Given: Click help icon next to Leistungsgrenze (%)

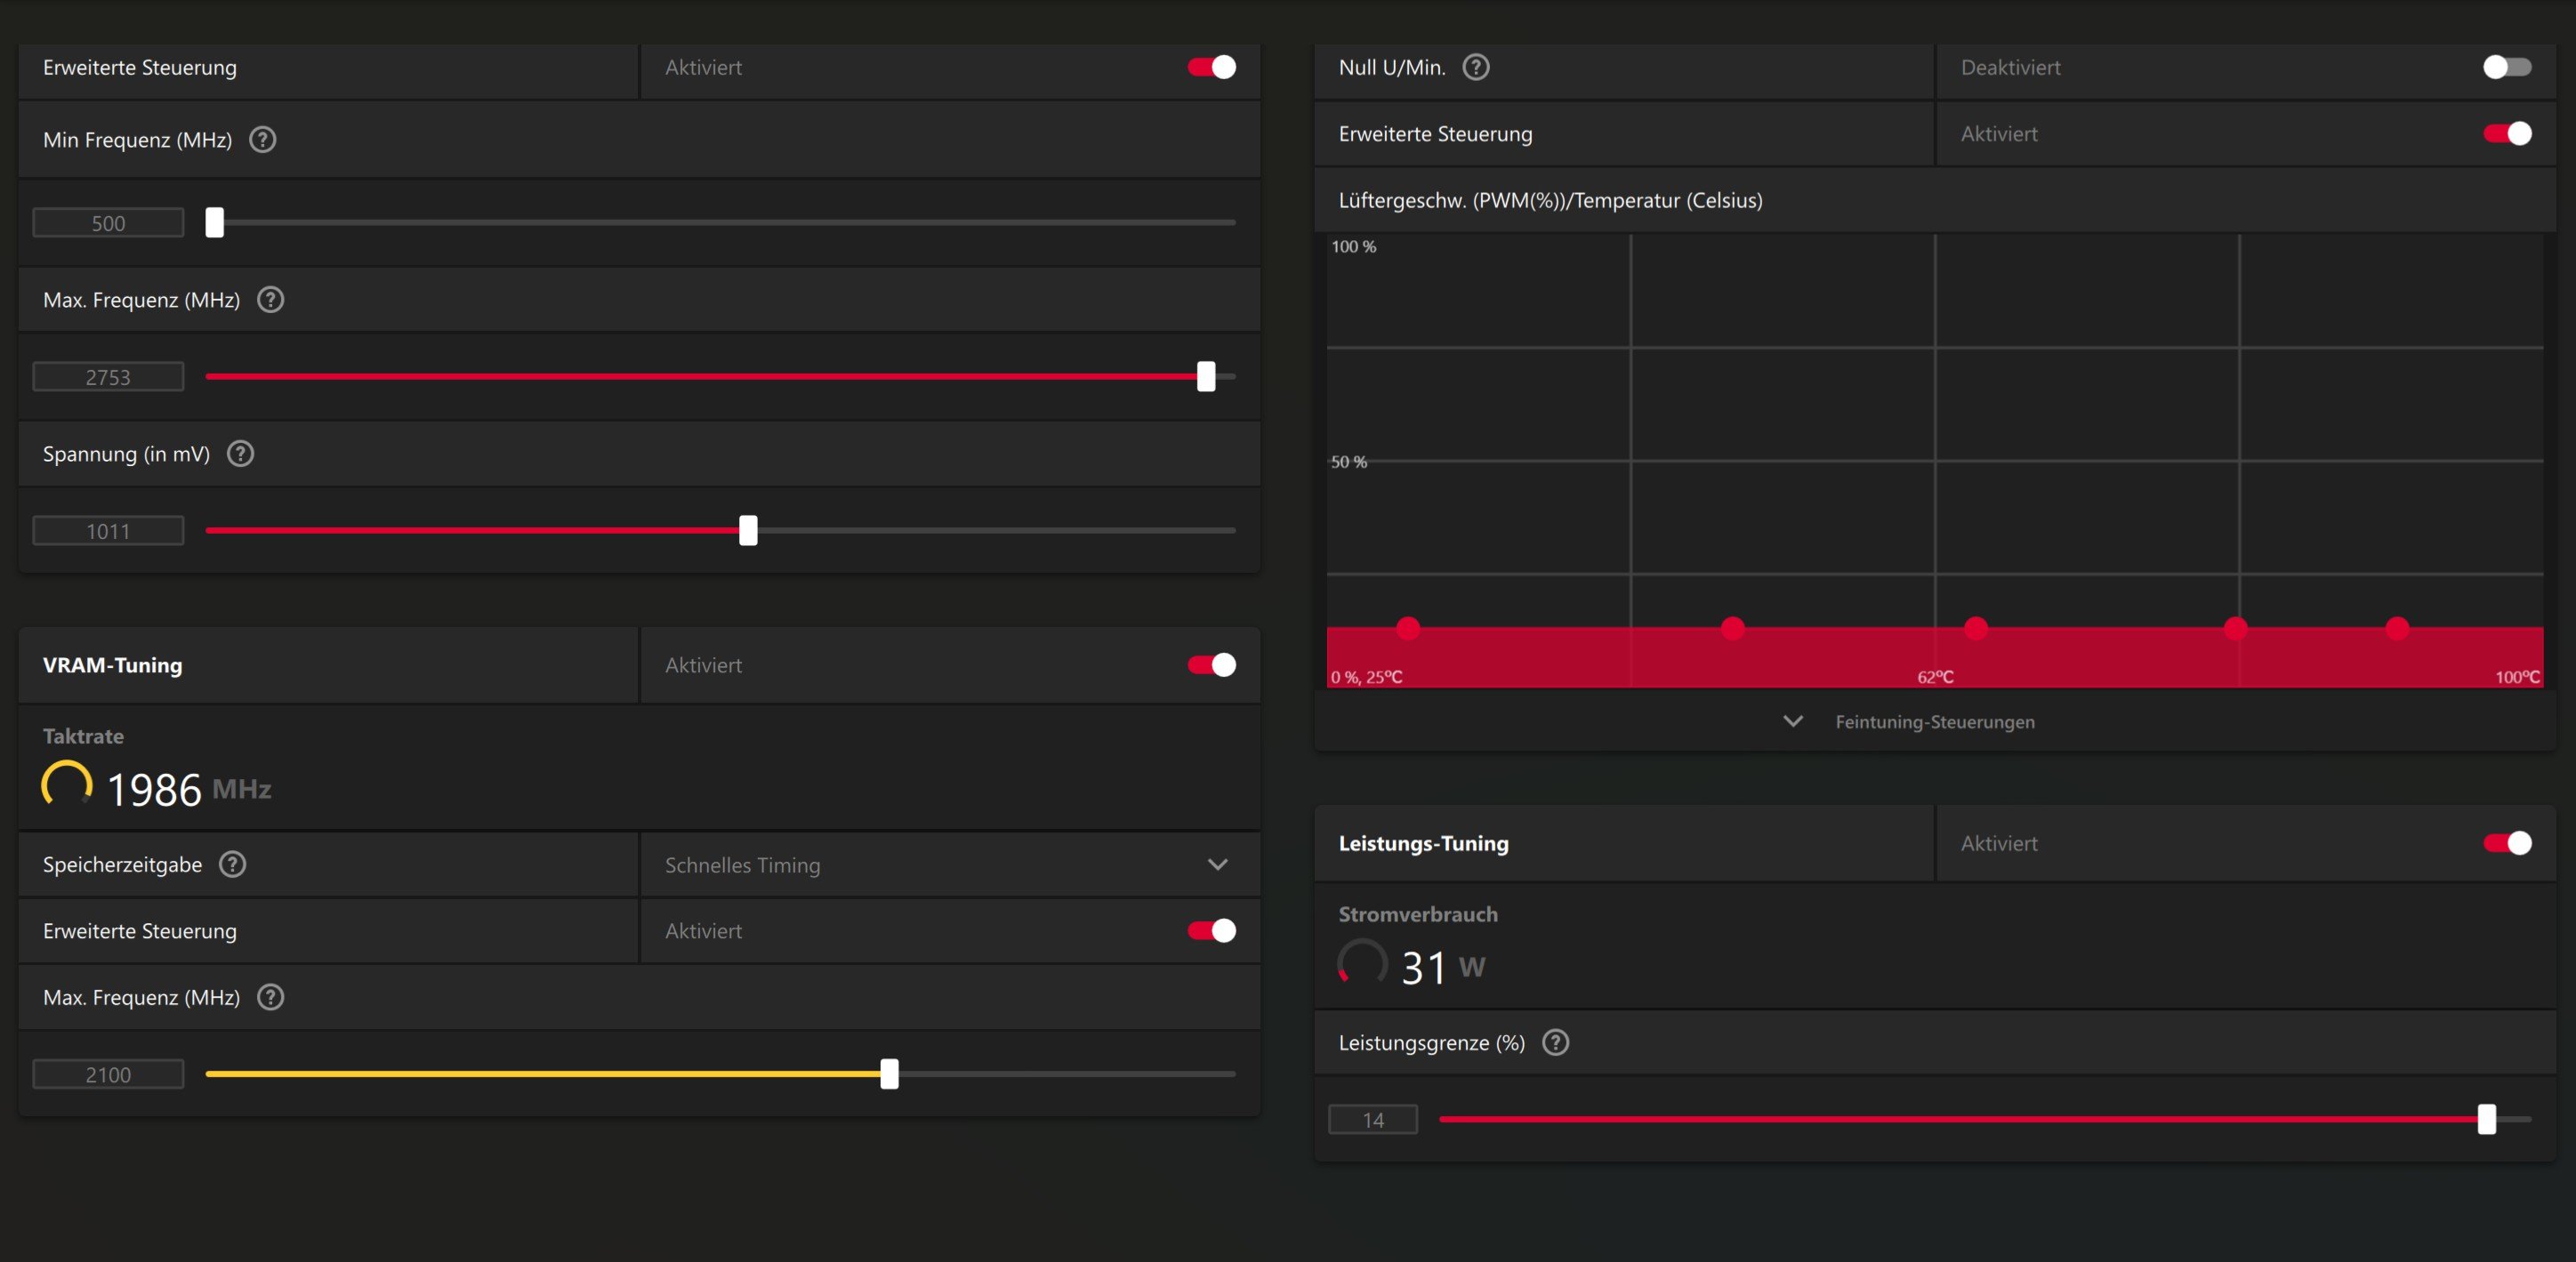Looking at the screenshot, I should (1555, 1042).
